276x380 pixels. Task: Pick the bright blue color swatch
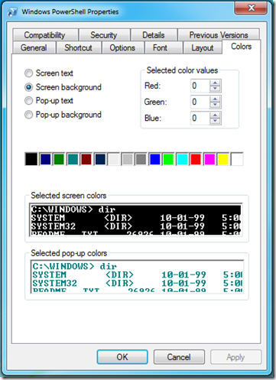(155, 159)
